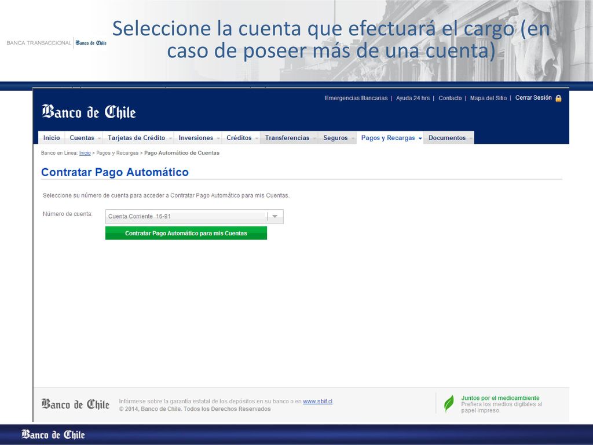Click the padlock icon beside Cerrar Sesión
The width and height of the screenshot is (593, 445).
(x=558, y=99)
